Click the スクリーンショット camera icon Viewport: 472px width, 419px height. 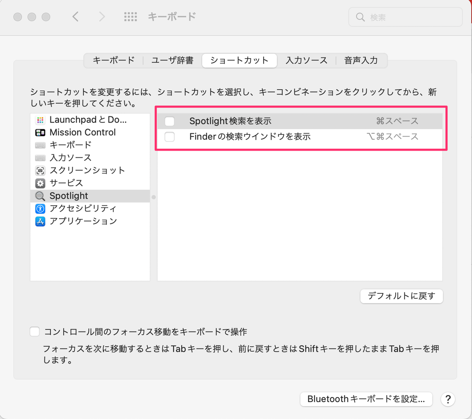40,171
